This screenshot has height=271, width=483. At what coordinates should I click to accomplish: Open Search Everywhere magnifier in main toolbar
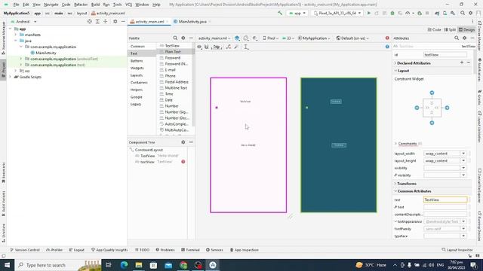tap(463, 14)
